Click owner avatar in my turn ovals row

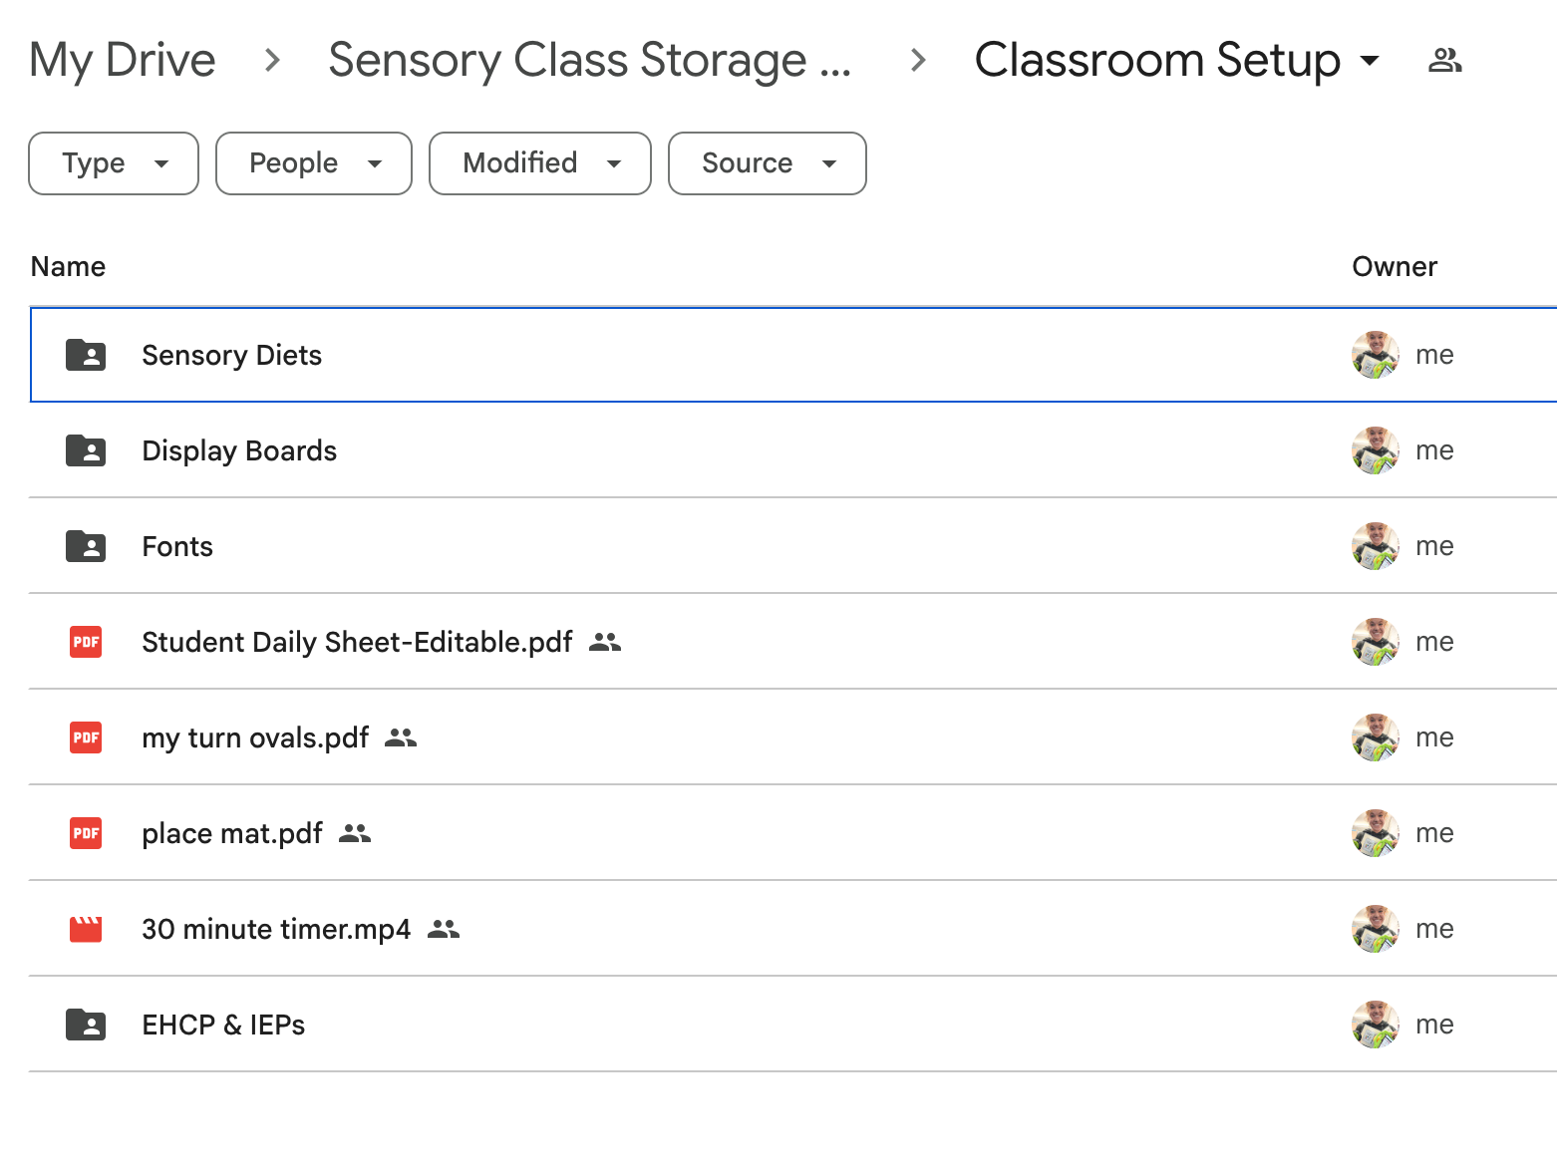coord(1376,737)
